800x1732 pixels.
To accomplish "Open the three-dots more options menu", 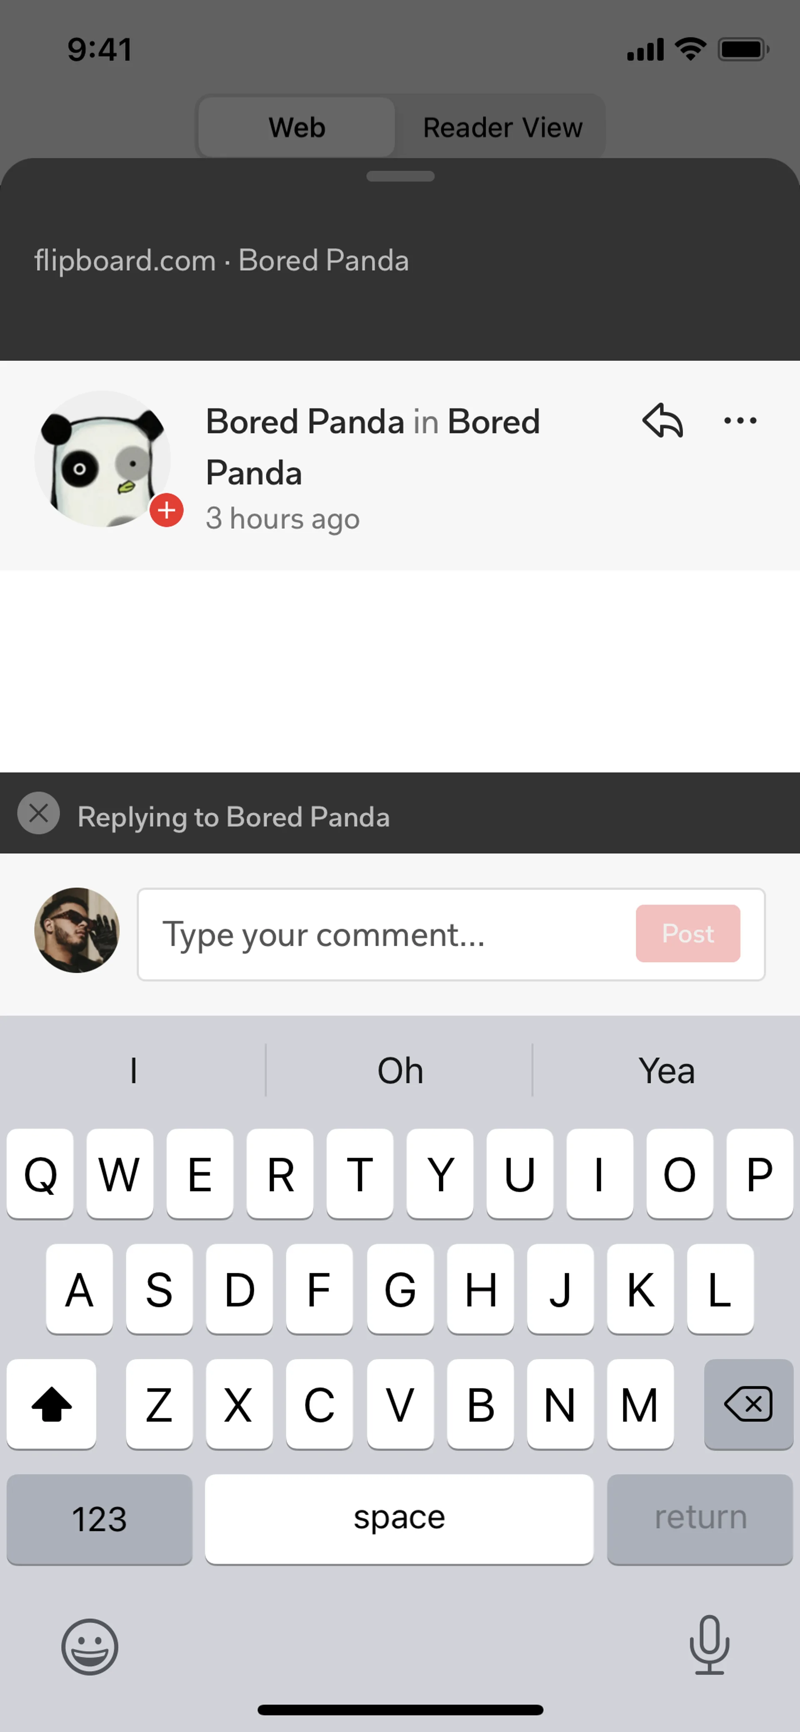I will point(740,421).
